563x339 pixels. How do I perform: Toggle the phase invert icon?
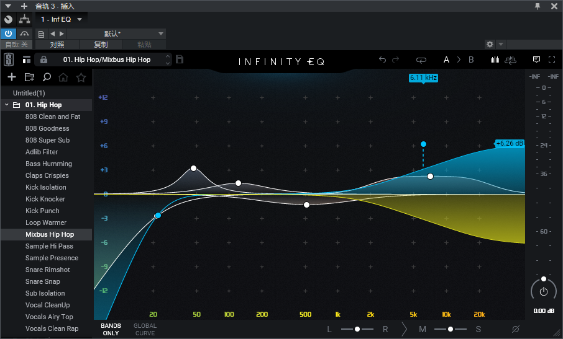click(516, 329)
